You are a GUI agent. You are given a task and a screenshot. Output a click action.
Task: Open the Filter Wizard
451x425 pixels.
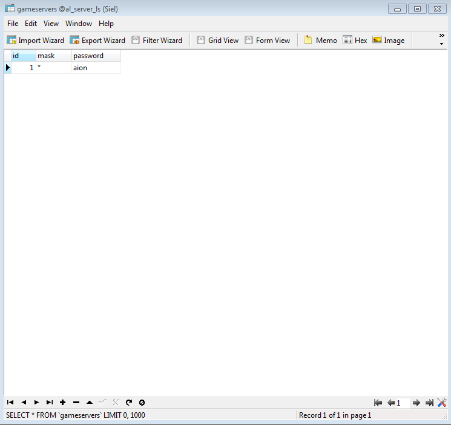(x=157, y=41)
